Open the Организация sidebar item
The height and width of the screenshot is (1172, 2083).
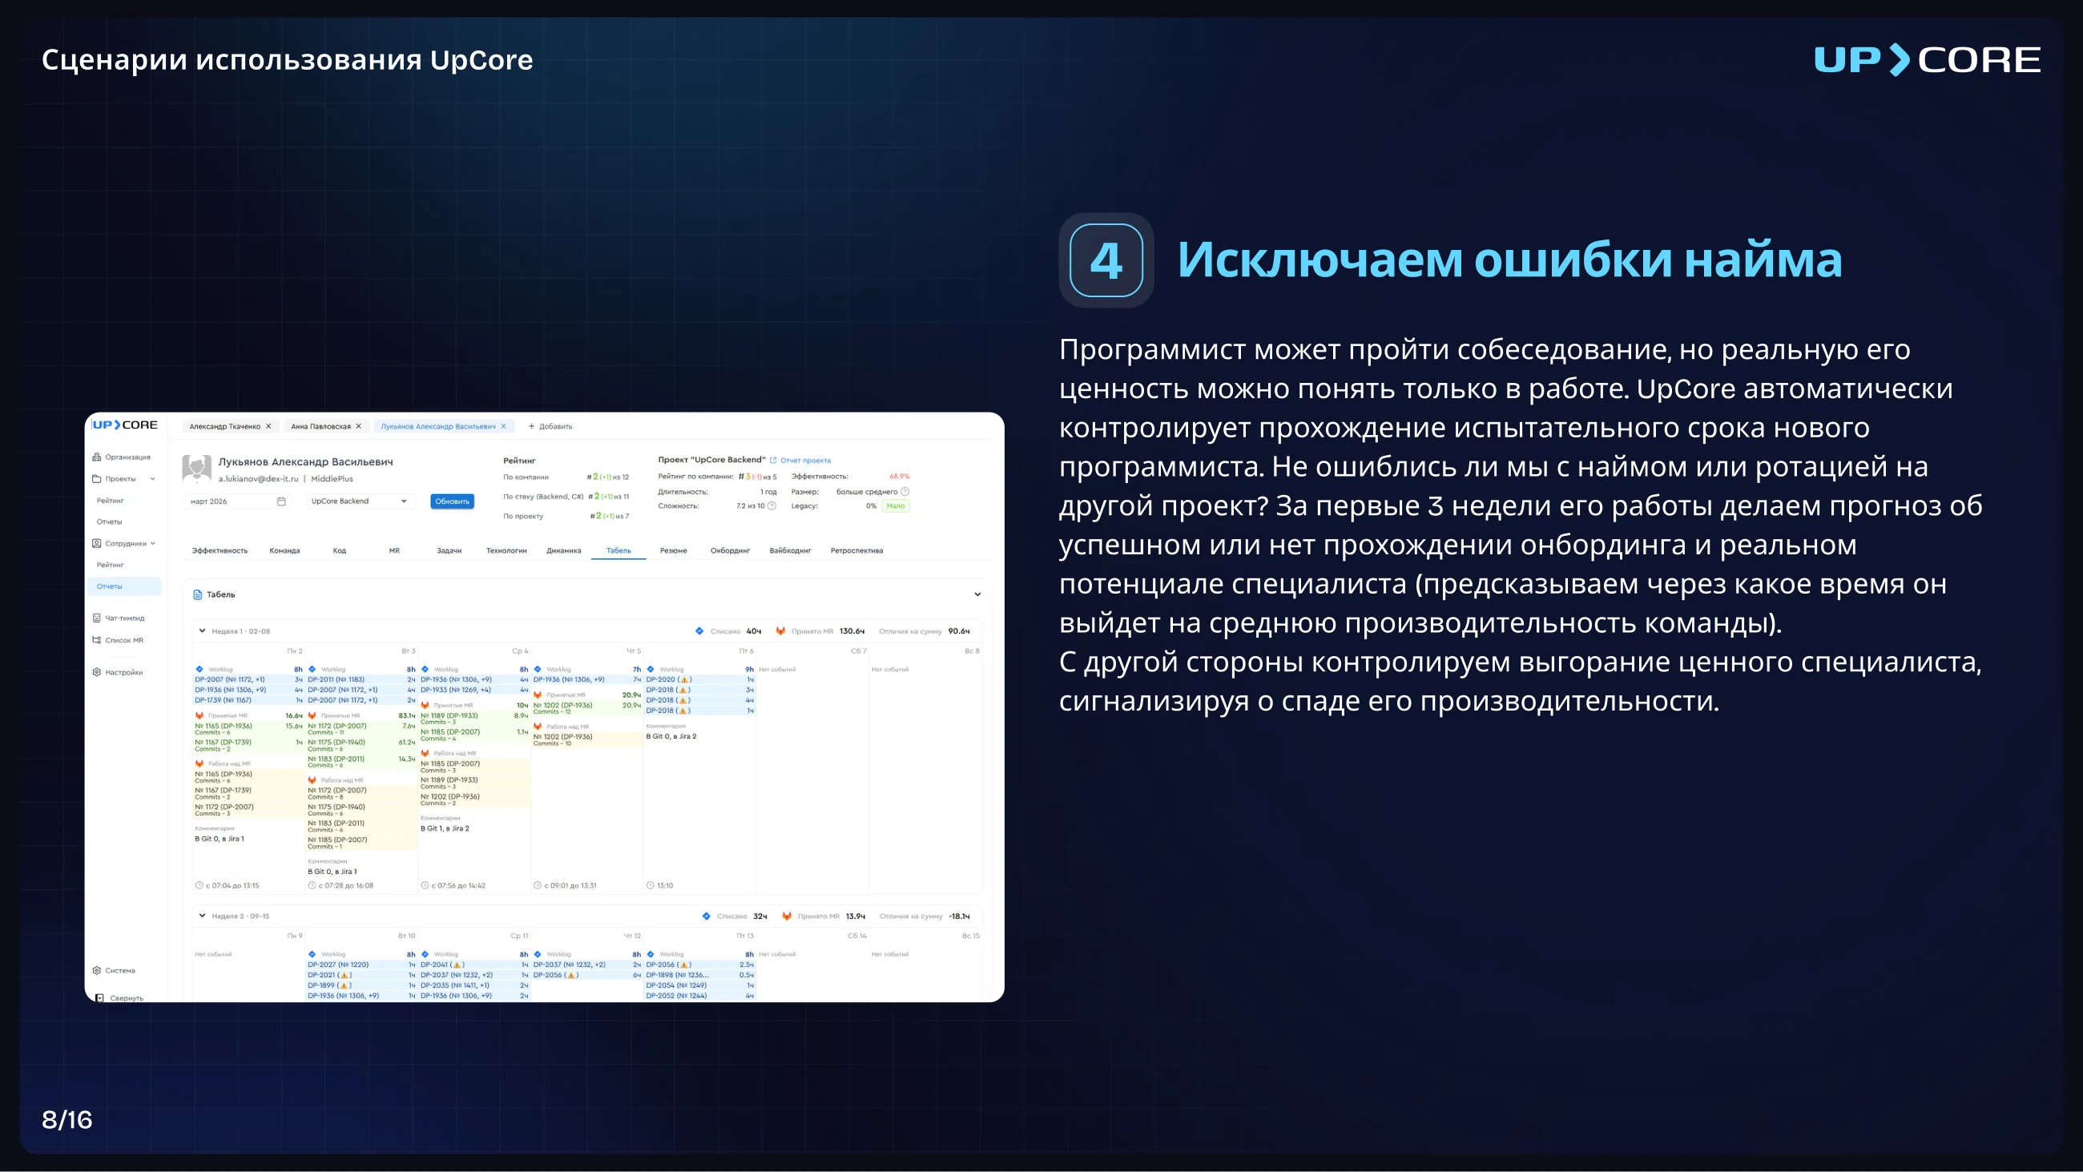click(121, 457)
